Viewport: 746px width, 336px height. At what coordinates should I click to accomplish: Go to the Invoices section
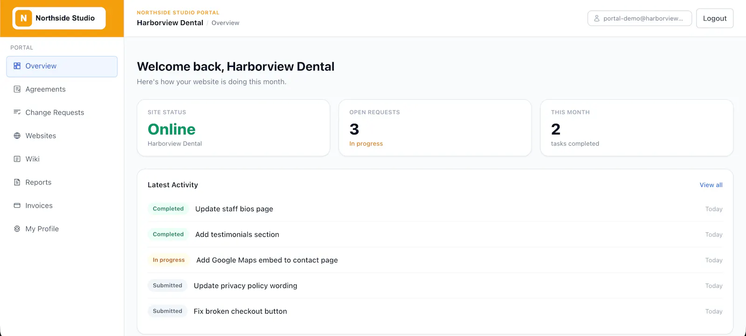click(x=62, y=206)
